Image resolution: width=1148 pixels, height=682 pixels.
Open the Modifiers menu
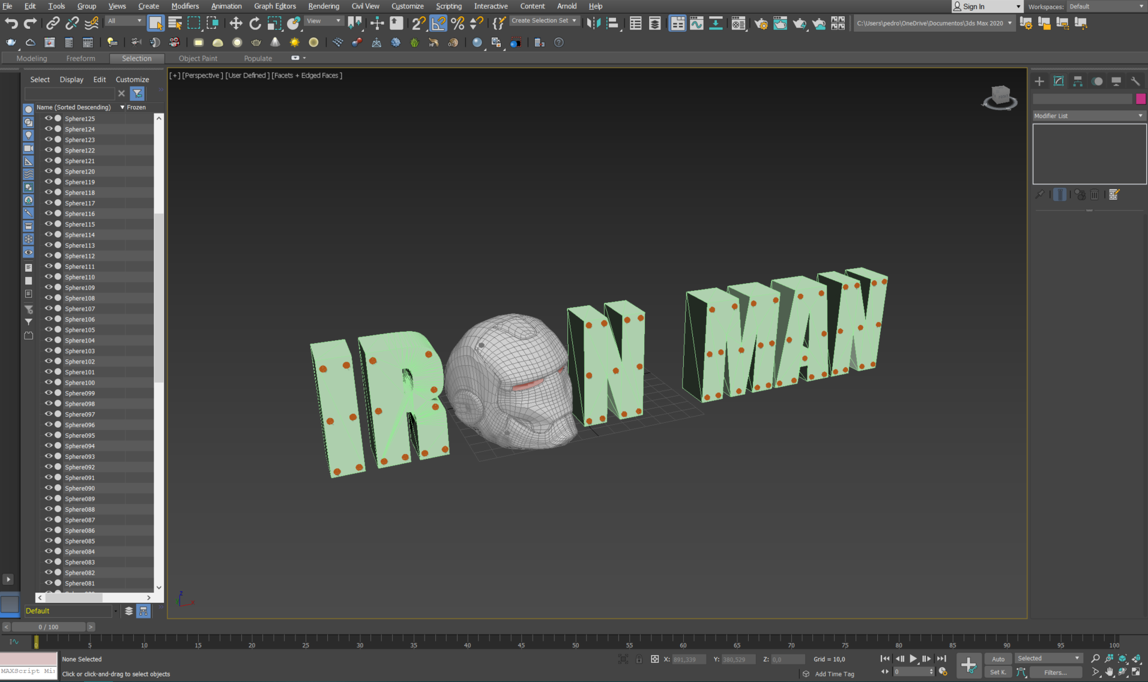click(185, 6)
